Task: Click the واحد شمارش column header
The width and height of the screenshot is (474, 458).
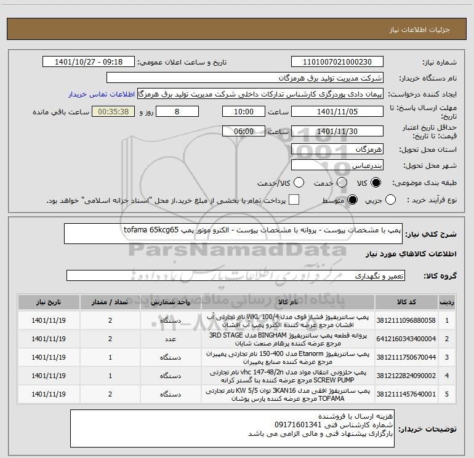Action: click(x=171, y=302)
